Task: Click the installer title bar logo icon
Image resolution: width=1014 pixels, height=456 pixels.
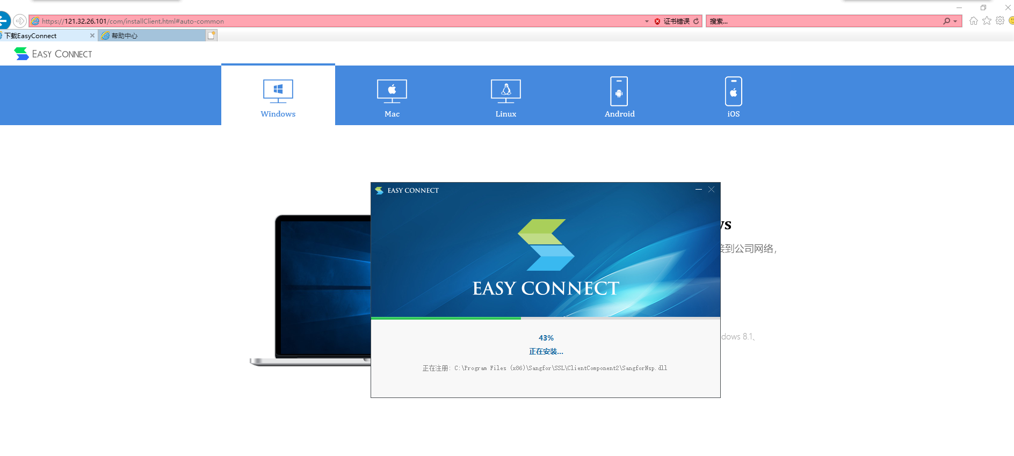Action: coord(379,191)
